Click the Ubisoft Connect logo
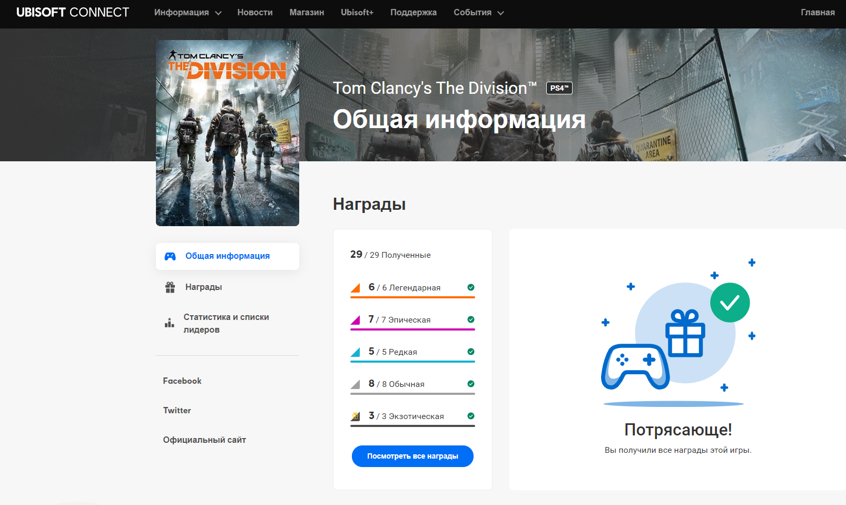The height and width of the screenshot is (505, 846). [73, 12]
